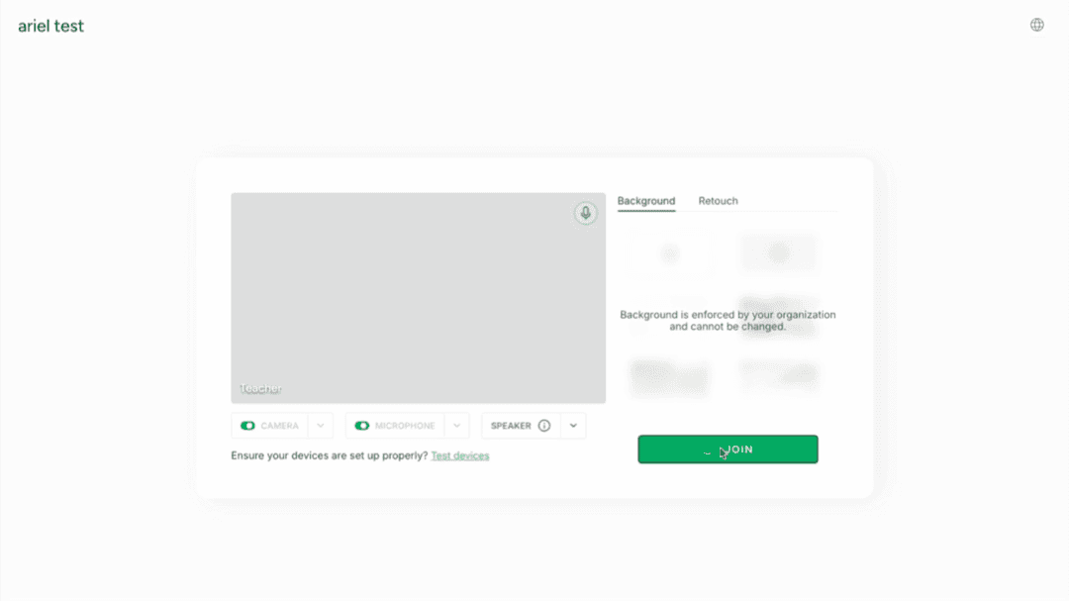Click the ariel test logo text
The image size is (1069, 601).
(x=51, y=26)
